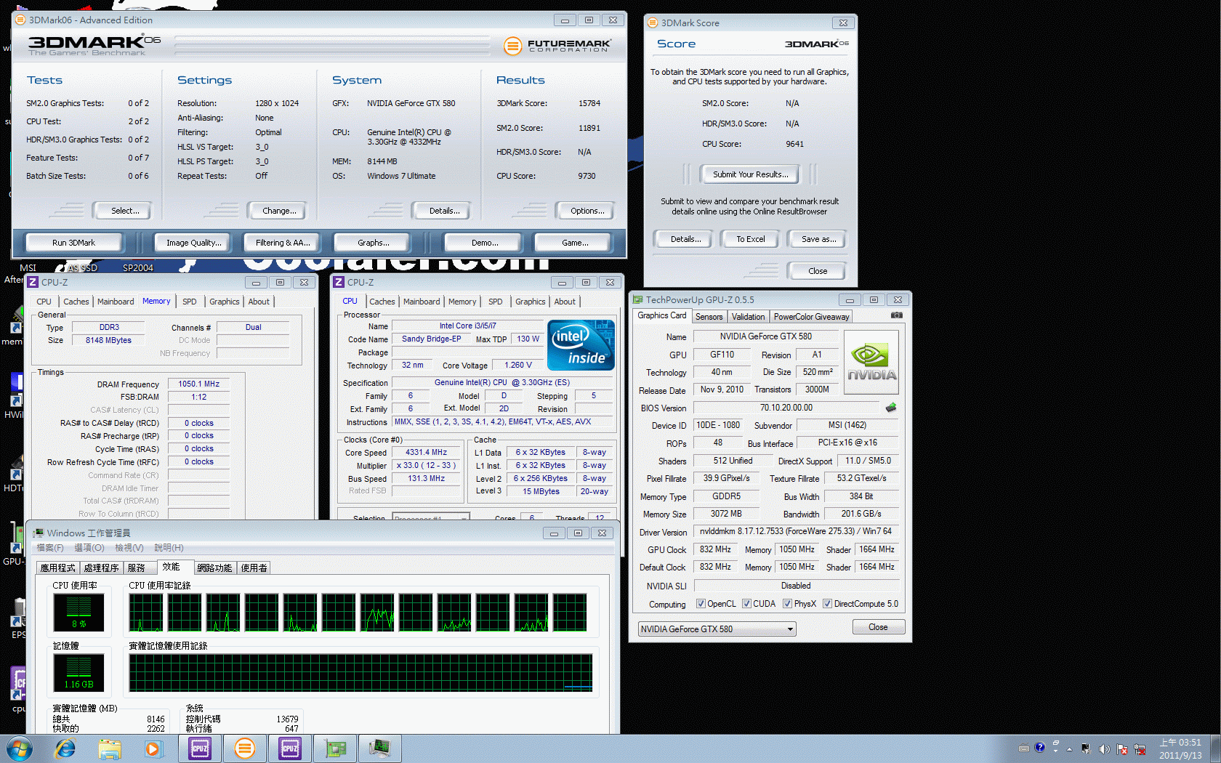
Task: Toggle the CUDA checkbox
Action: coord(746,604)
